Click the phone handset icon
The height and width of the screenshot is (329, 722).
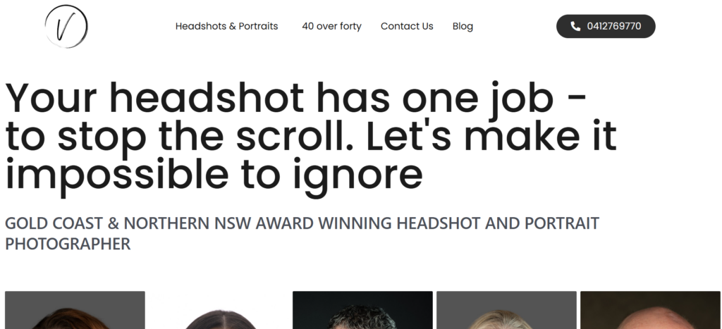coord(575,26)
